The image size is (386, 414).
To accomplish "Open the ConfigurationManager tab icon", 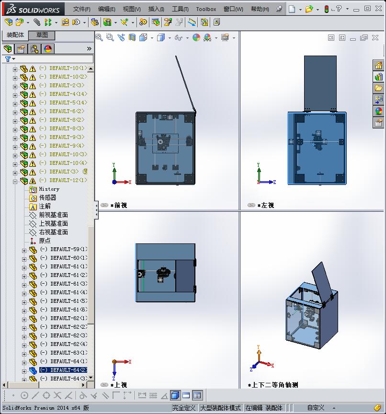I will point(34,49).
